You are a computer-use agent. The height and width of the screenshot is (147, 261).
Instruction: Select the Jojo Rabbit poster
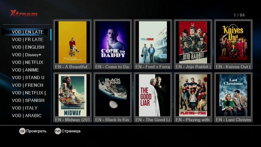(193, 42)
